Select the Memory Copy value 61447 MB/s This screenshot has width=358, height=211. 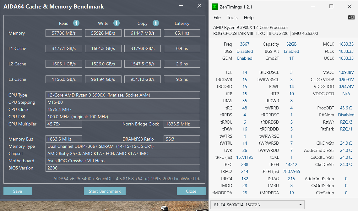[x=143, y=33]
